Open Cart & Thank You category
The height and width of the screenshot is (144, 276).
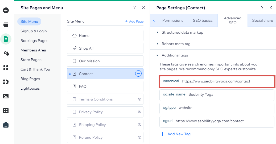(x=35, y=69)
